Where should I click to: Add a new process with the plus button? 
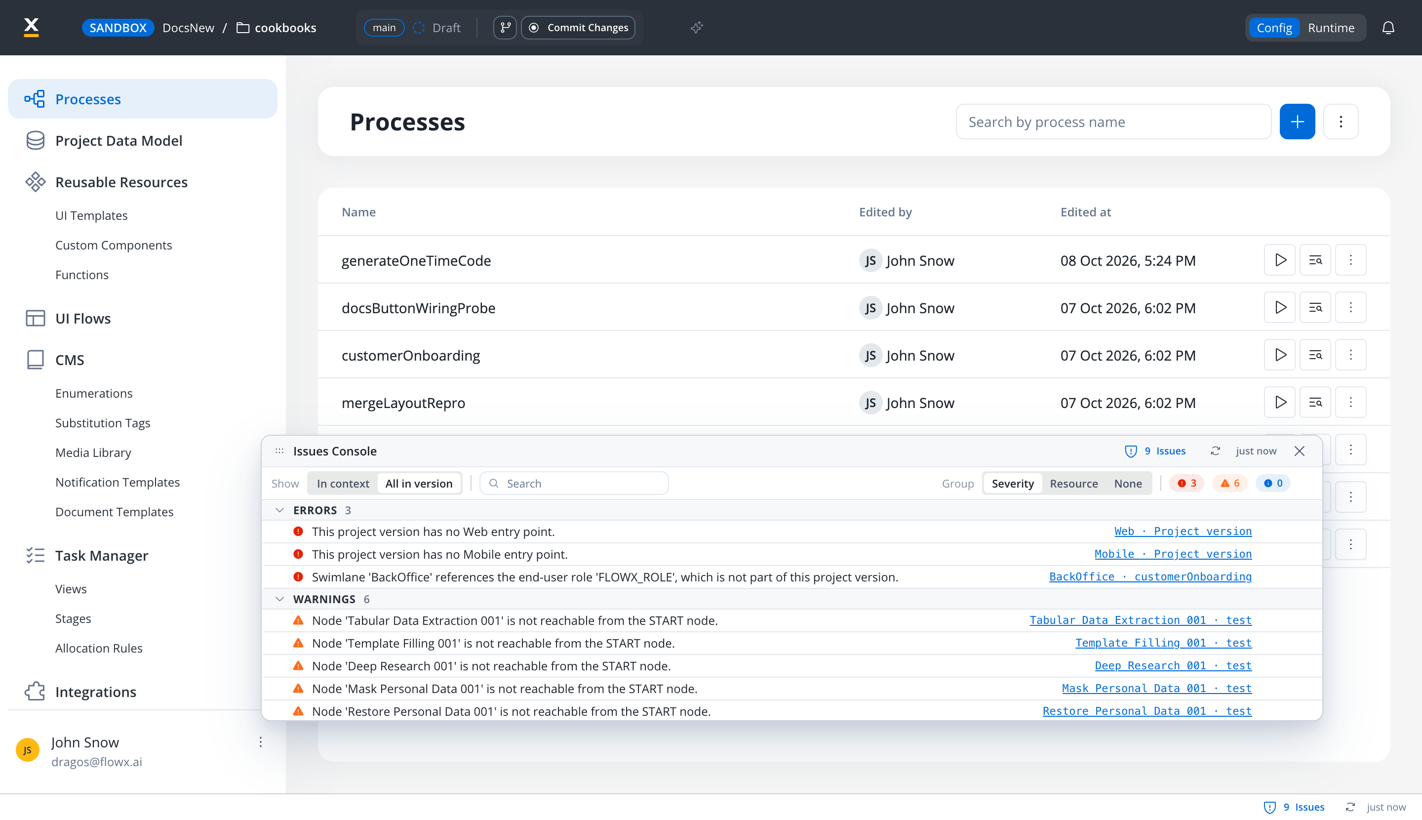coord(1297,122)
